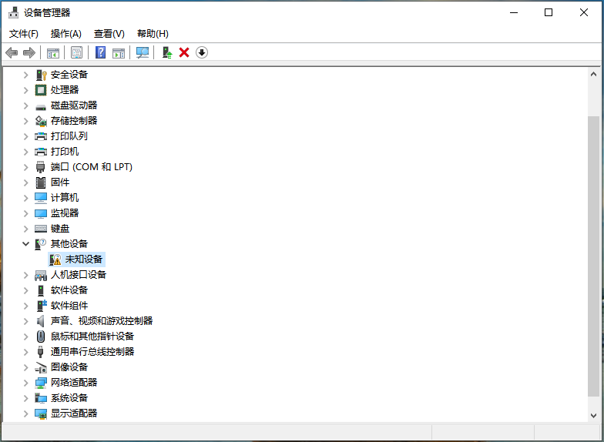Select the 其他设备 label
Image resolution: width=604 pixels, height=442 pixels.
69,244
